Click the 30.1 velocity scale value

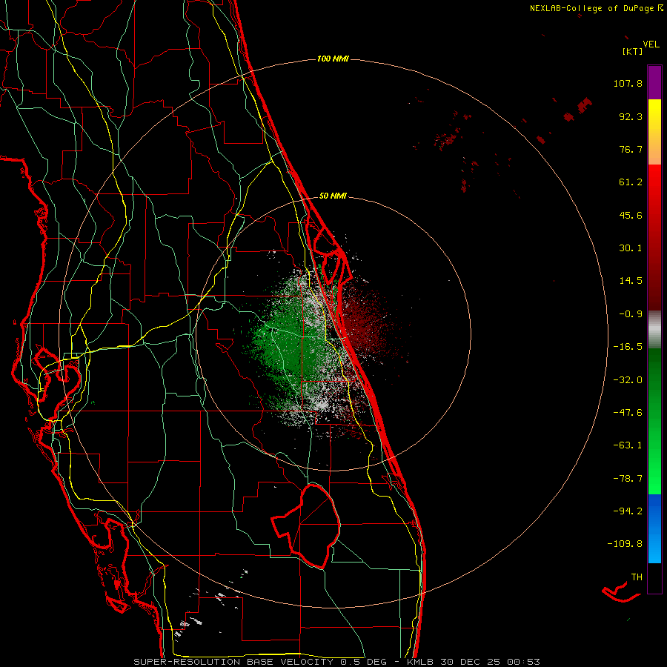[x=631, y=248]
